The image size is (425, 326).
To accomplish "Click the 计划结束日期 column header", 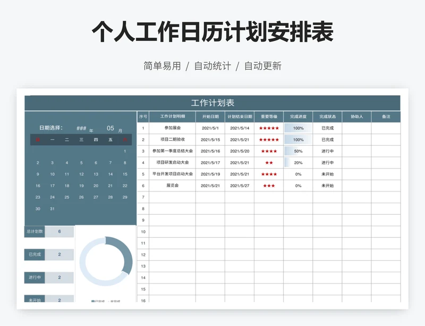I will tap(240, 116).
